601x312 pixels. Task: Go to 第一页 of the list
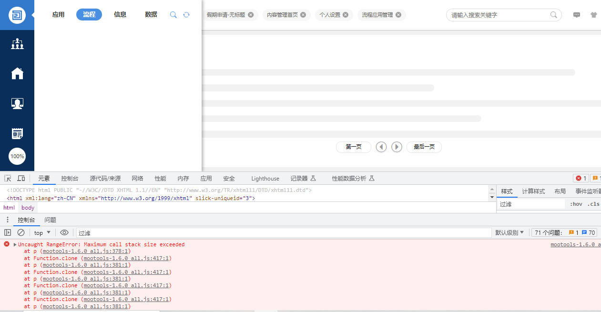354,147
